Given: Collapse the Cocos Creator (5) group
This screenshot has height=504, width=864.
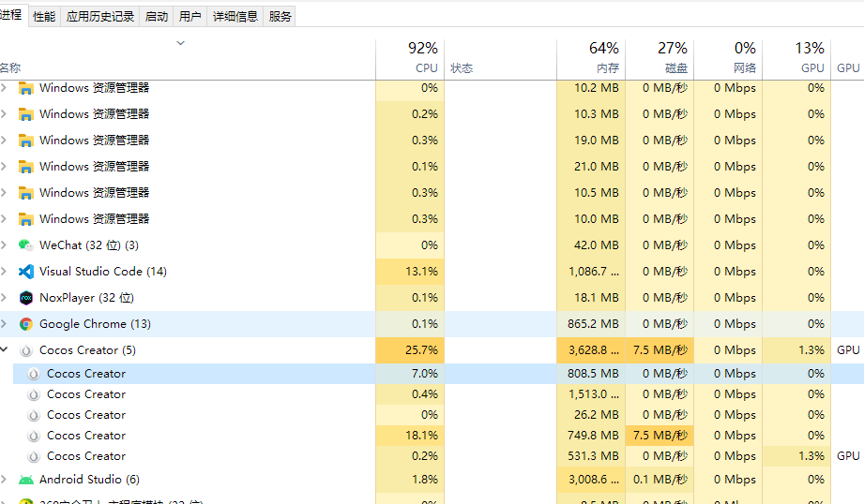Looking at the screenshot, I should pos(4,349).
